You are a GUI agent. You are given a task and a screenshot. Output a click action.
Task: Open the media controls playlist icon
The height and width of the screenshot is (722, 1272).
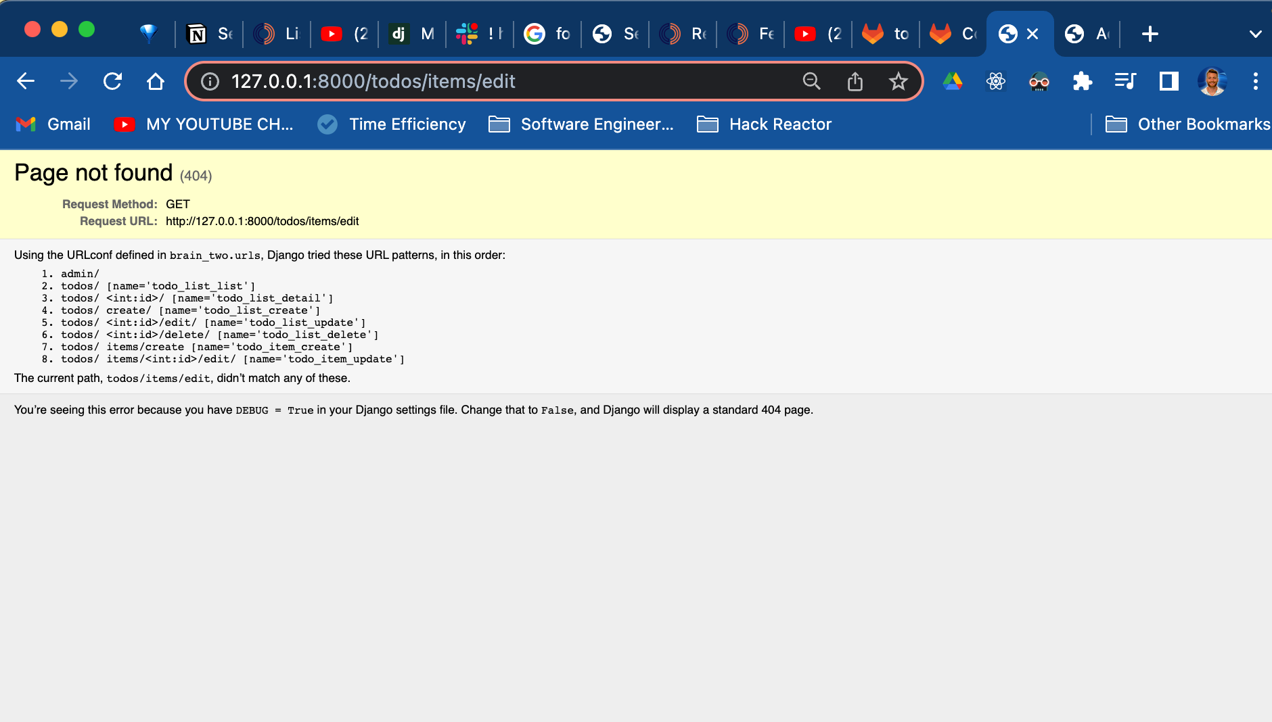(x=1125, y=81)
